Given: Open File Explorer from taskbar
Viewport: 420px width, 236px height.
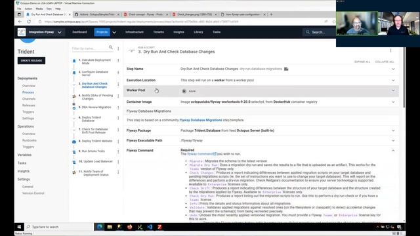Looking at the screenshot, I should [110, 227].
